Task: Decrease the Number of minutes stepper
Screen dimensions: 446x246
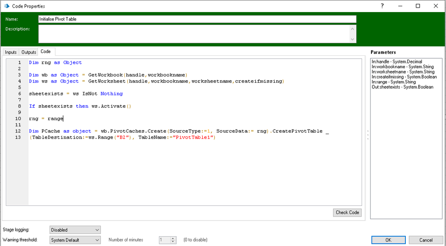Action: point(173,242)
